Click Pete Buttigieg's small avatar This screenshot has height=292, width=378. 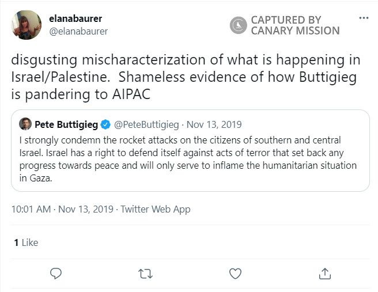pyautogui.click(x=25, y=124)
